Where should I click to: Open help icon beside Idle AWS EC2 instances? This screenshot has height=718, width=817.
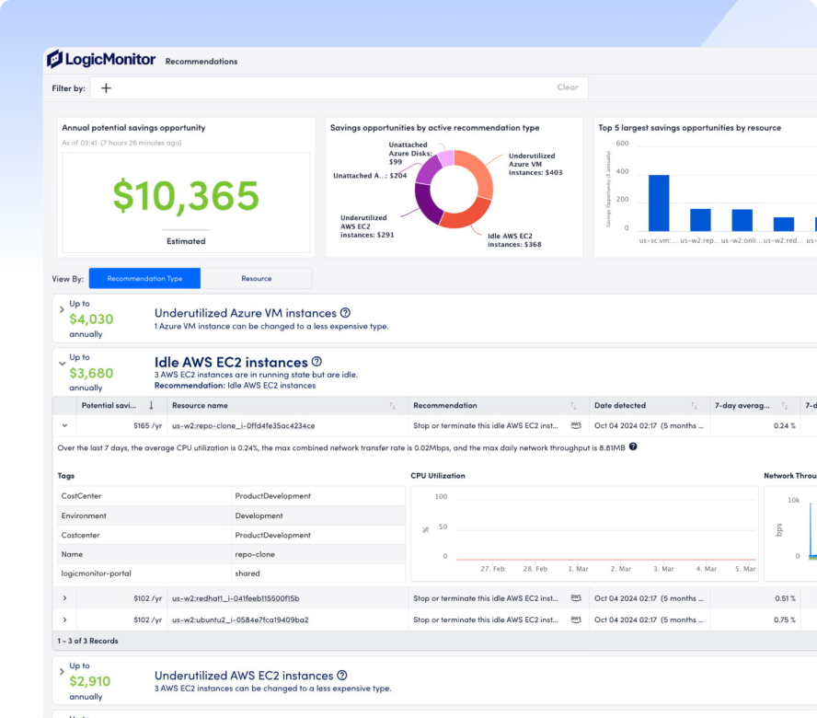(316, 362)
